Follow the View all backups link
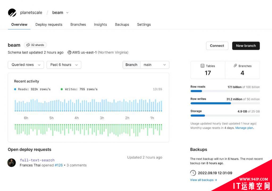 pos(203,180)
